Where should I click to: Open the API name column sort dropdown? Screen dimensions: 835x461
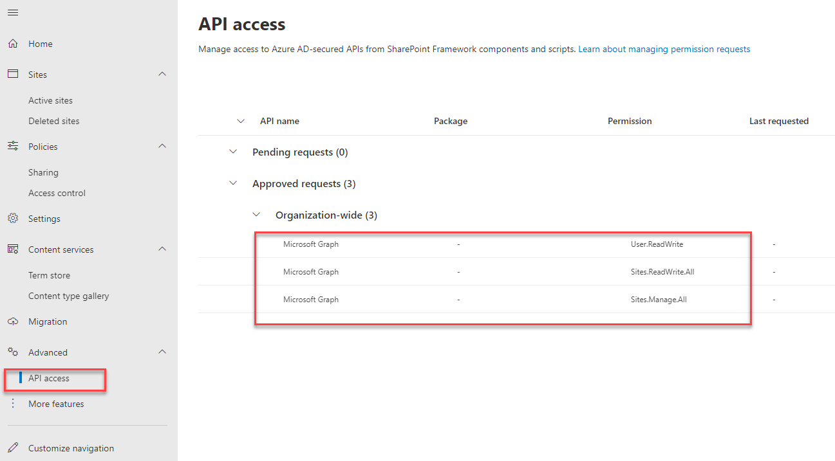click(240, 121)
